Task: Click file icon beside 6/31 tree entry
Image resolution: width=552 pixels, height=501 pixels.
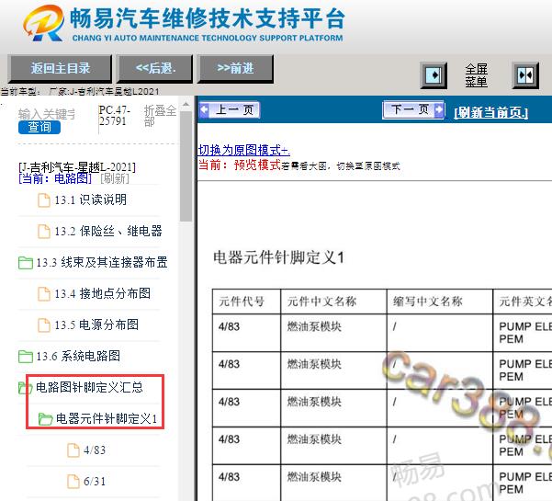Action: [x=73, y=482]
